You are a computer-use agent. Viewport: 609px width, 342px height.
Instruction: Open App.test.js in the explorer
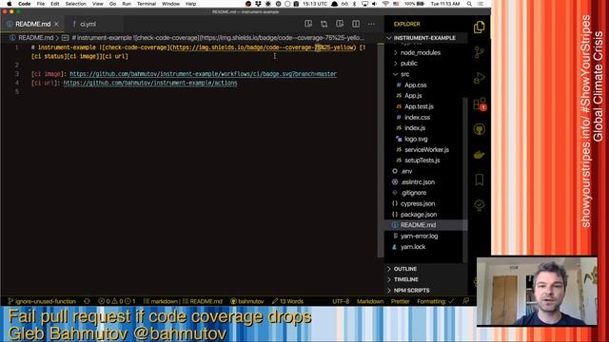tap(419, 106)
